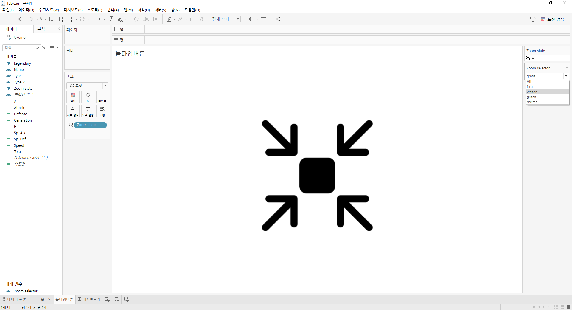
Task: Click the highlight pen icon
Action: click(x=169, y=19)
